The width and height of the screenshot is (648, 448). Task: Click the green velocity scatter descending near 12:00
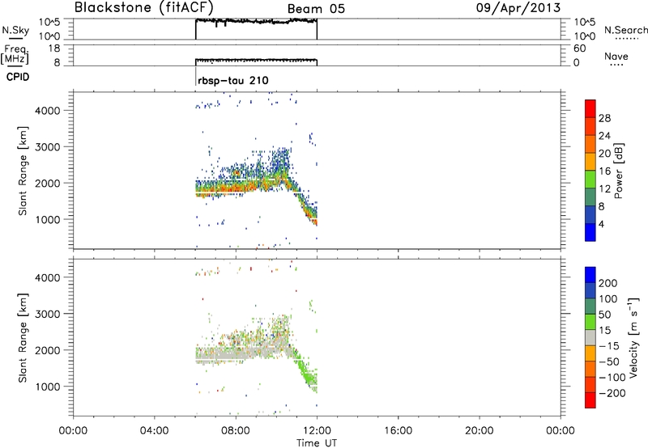[308, 371]
